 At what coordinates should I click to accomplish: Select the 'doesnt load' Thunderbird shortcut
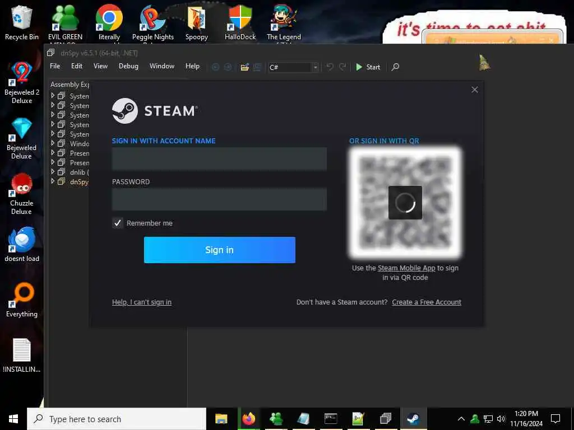(22, 245)
